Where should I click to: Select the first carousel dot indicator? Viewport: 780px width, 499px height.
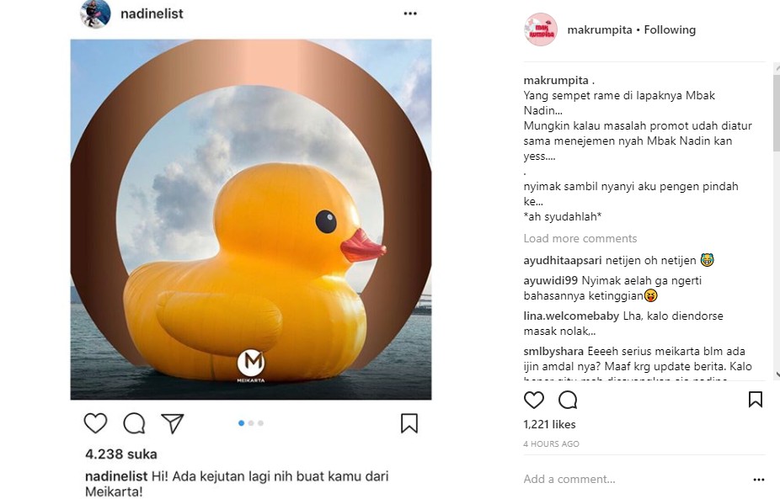click(x=241, y=423)
